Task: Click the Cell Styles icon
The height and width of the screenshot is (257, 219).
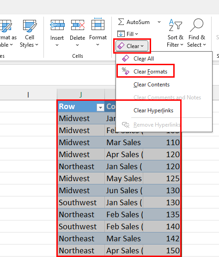Action: point(30,26)
